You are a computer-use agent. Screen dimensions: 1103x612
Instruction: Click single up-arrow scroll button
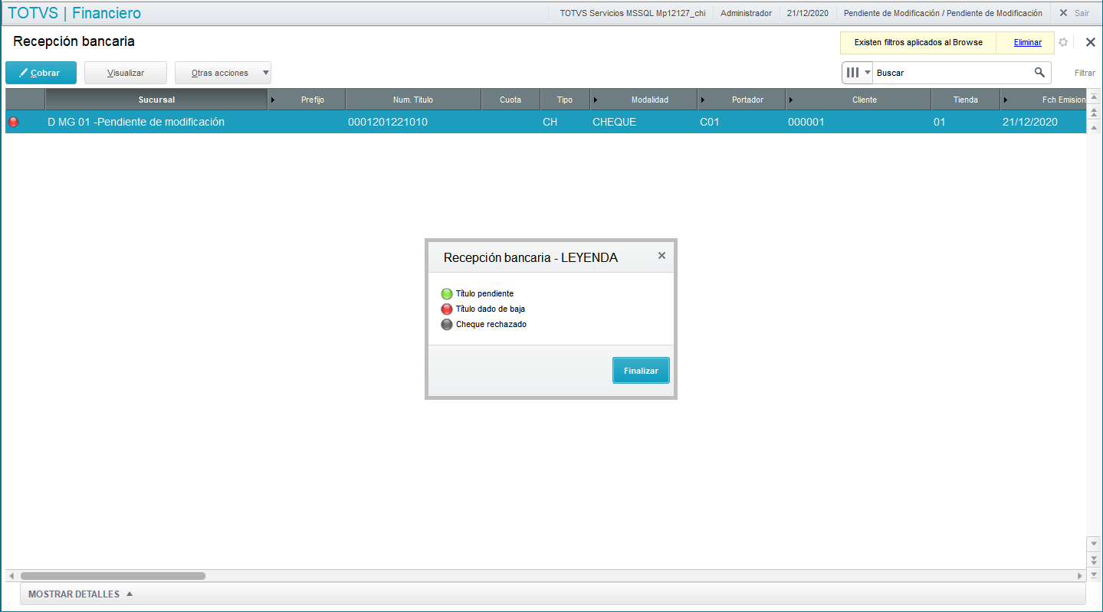[1094, 127]
